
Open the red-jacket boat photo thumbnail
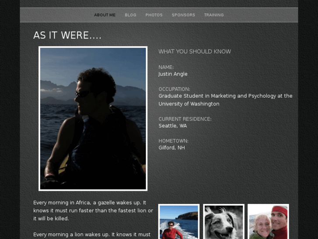click(178, 221)
